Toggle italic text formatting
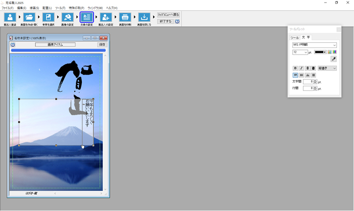This screenshot has width=354, height=211. 301,68
